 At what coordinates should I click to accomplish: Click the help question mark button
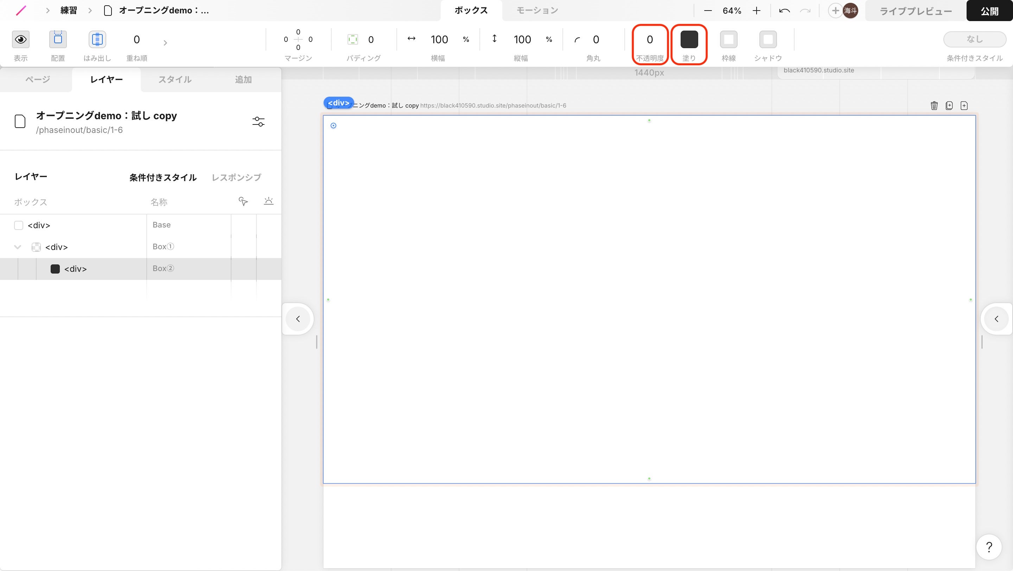coord(989,547)
